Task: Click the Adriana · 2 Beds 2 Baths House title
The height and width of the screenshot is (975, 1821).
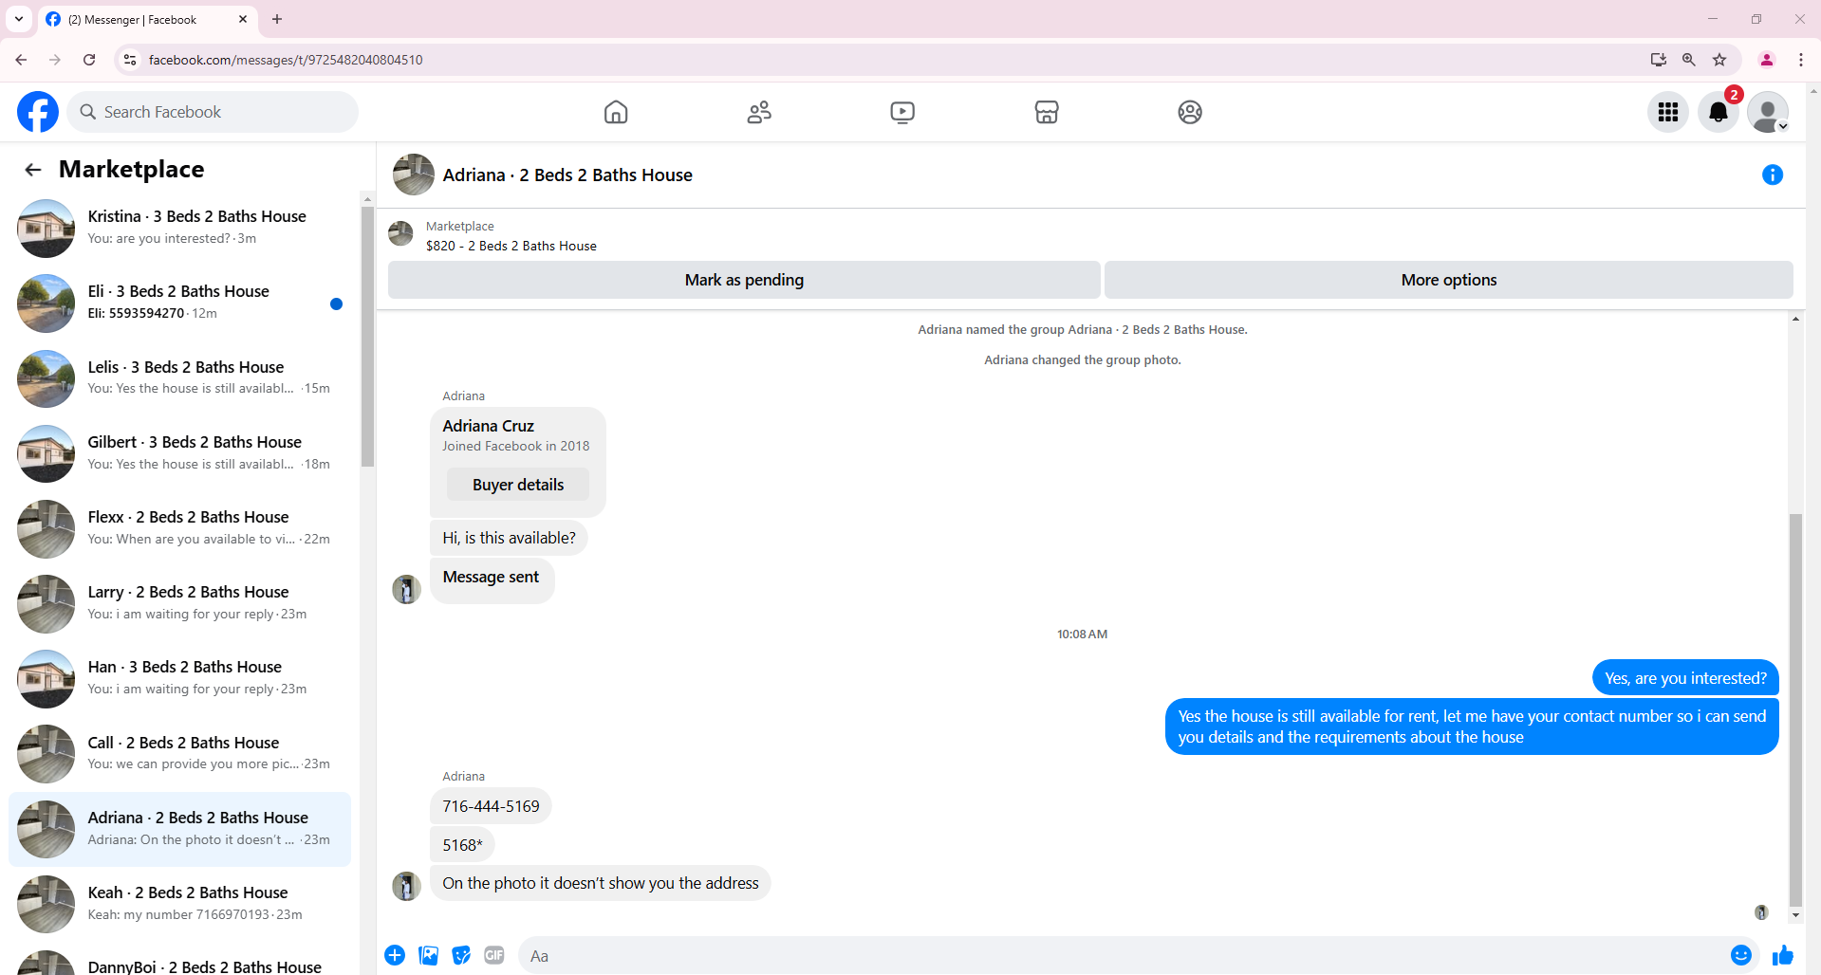Action: click(567, 175)
